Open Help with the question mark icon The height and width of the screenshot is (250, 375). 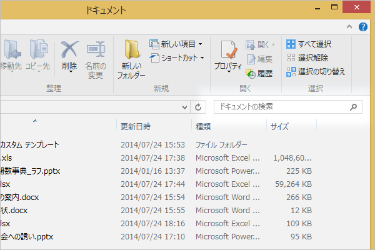coord(362,27)
